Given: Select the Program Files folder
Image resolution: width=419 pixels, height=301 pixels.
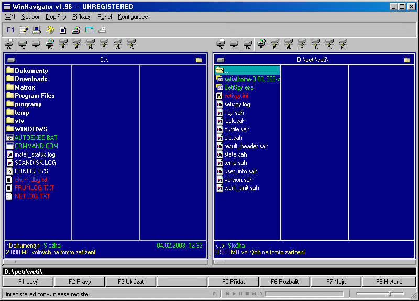Looking at the screenshot, I should coord(35,96).
